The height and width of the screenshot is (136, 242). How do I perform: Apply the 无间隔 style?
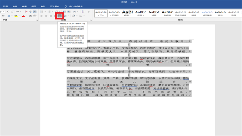point(114,13)
